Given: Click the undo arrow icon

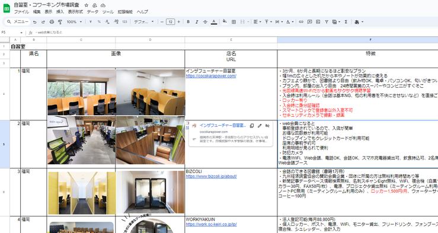Looking at the screenshot, I should click(34, 22).
